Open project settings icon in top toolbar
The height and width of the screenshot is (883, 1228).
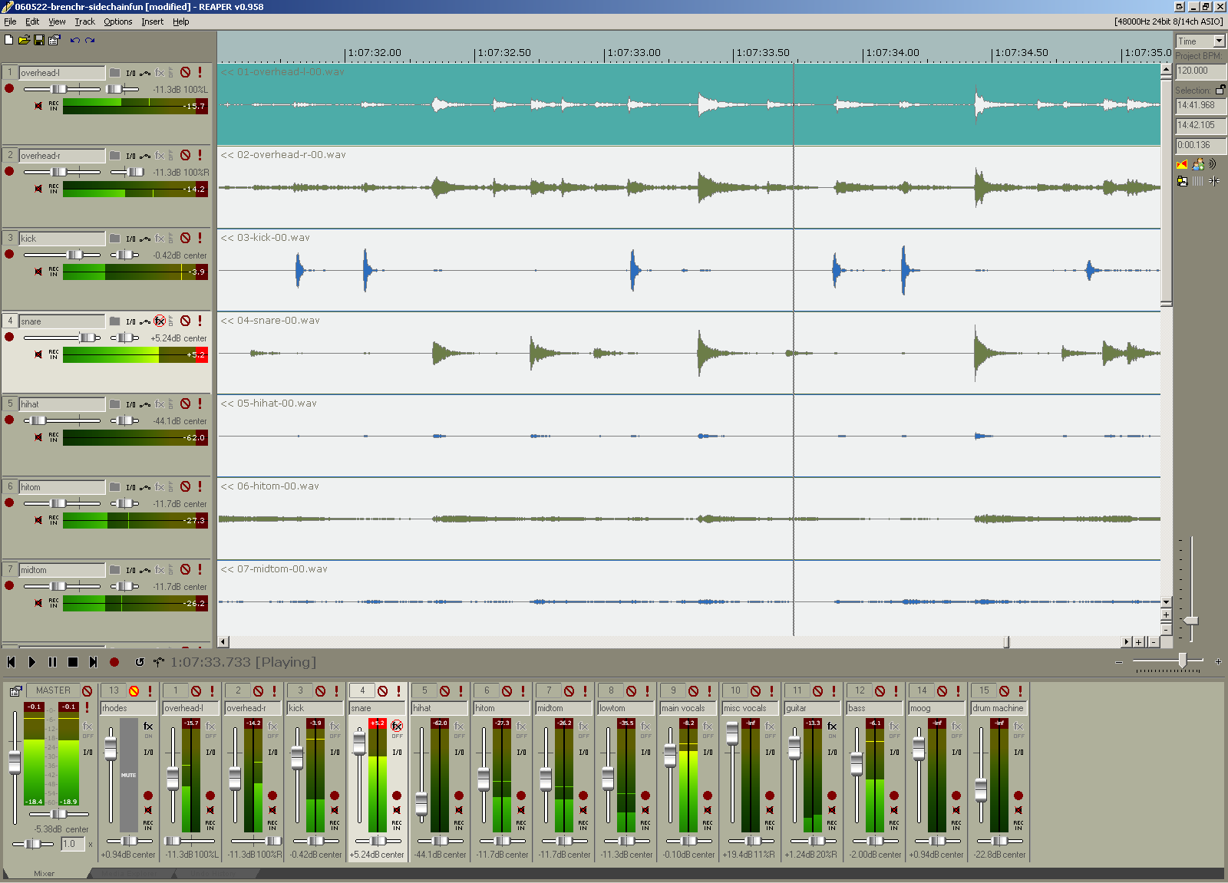click(x=54, y=40)
